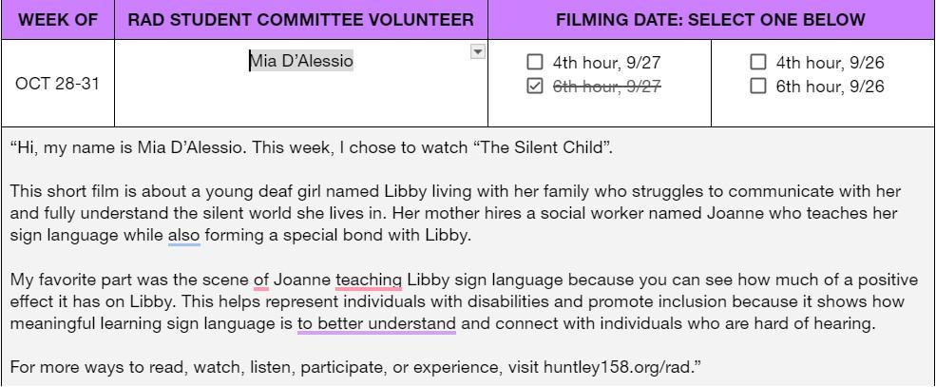Viewport: 936px width, 387px height.
Task: Open the volunteer name dropdown arrow
Action: pos(478,52)
